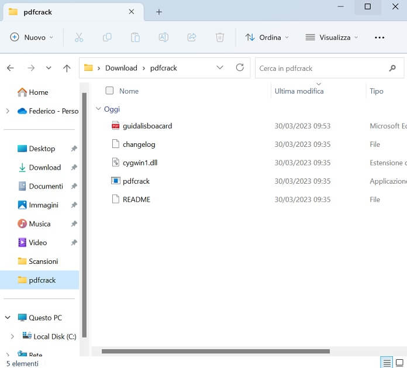Unpin Musica using its pin icon
The height and width of the screenshot is (368, 407).
[x=74, y=223]
